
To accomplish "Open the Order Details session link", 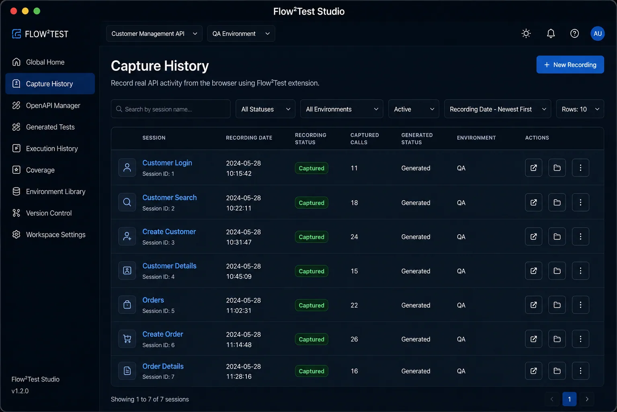I will tap(163, 366).
